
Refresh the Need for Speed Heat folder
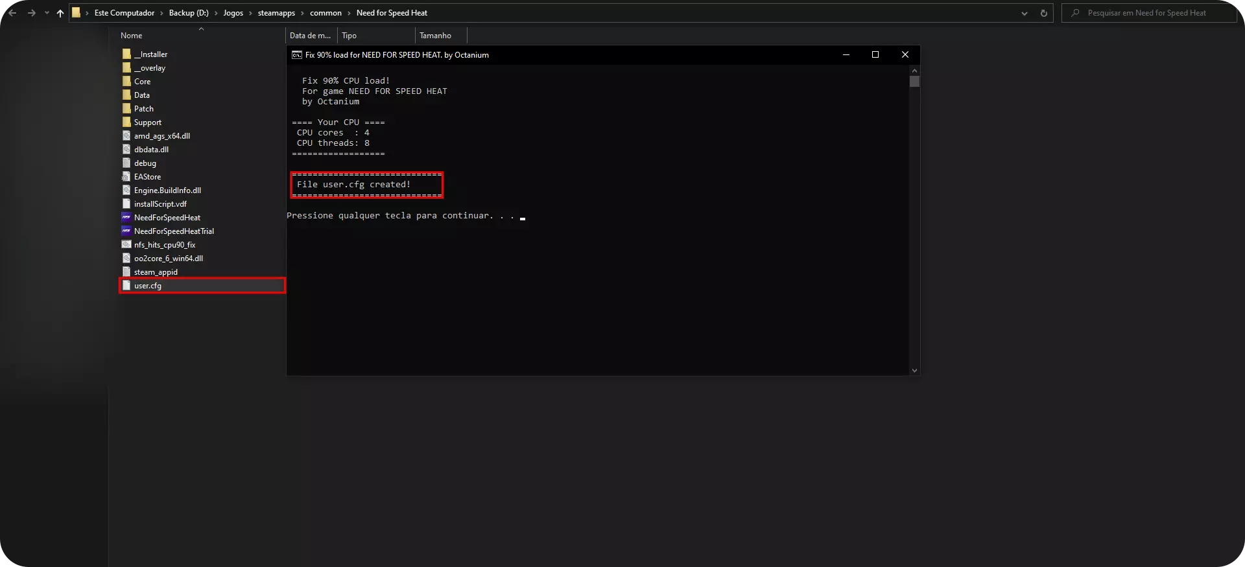pos(1044,13)
